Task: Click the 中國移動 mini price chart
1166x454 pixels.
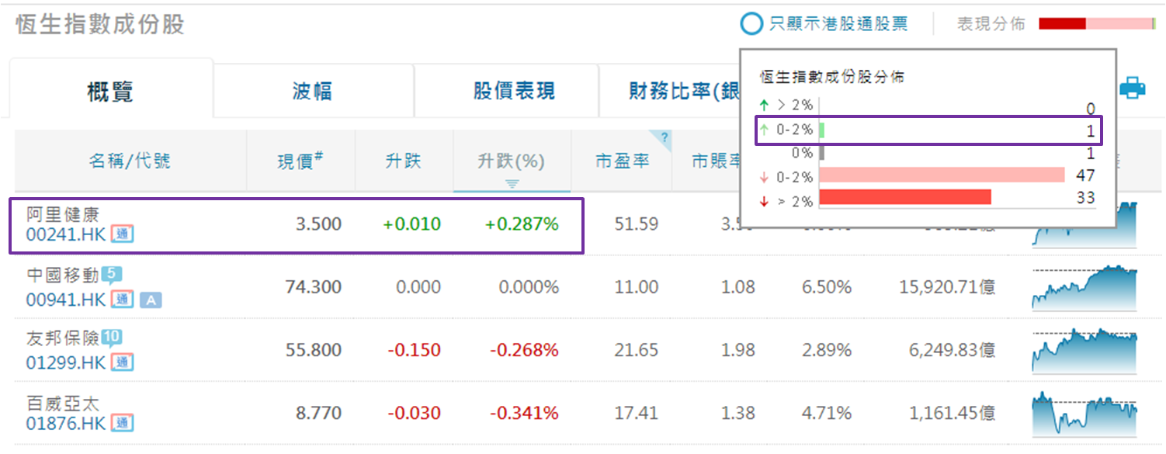Action: coord(1084,288)
